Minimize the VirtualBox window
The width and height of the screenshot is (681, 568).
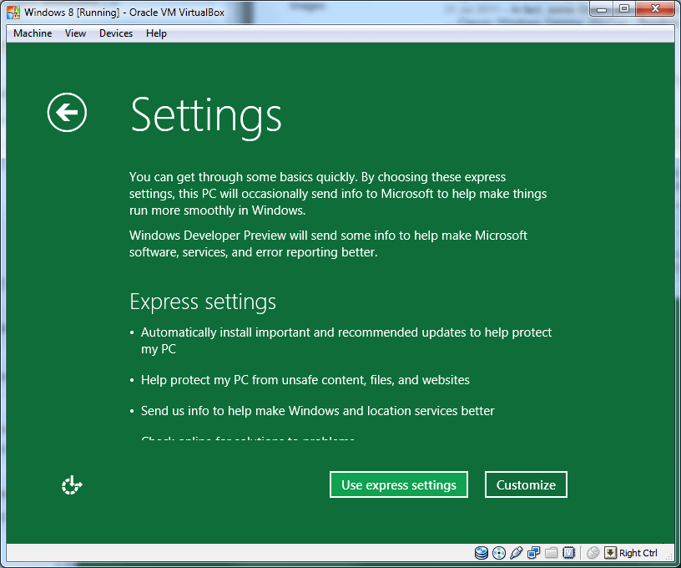click(602, 8)
